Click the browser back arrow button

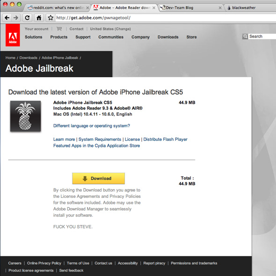point(7,18)
